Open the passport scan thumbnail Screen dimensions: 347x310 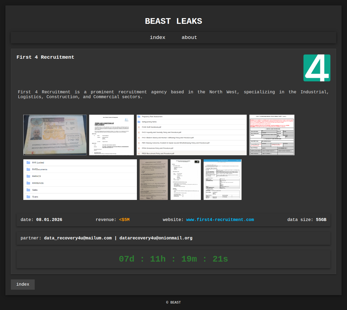[x=55, y=135]
